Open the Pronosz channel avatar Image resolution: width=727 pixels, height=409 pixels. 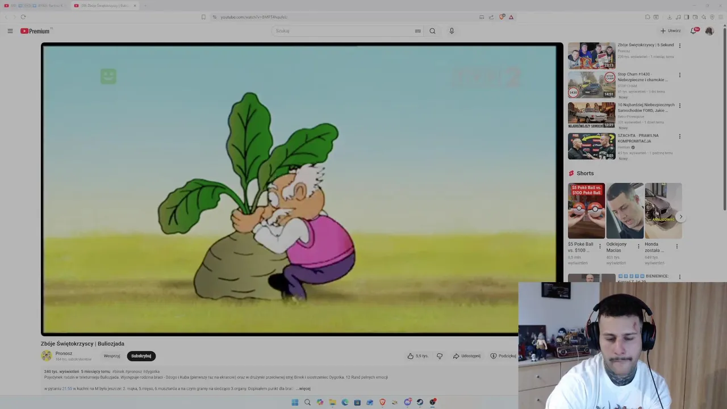[x=47, y=356]
